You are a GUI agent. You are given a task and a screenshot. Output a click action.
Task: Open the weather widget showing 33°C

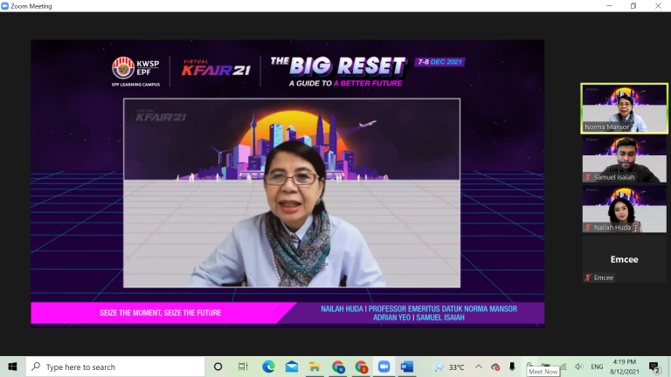point(448,367)
